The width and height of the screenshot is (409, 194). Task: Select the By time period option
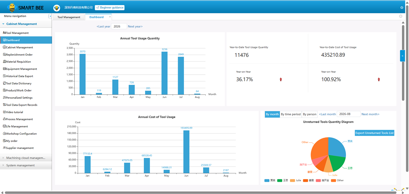(x=291, y=114)
